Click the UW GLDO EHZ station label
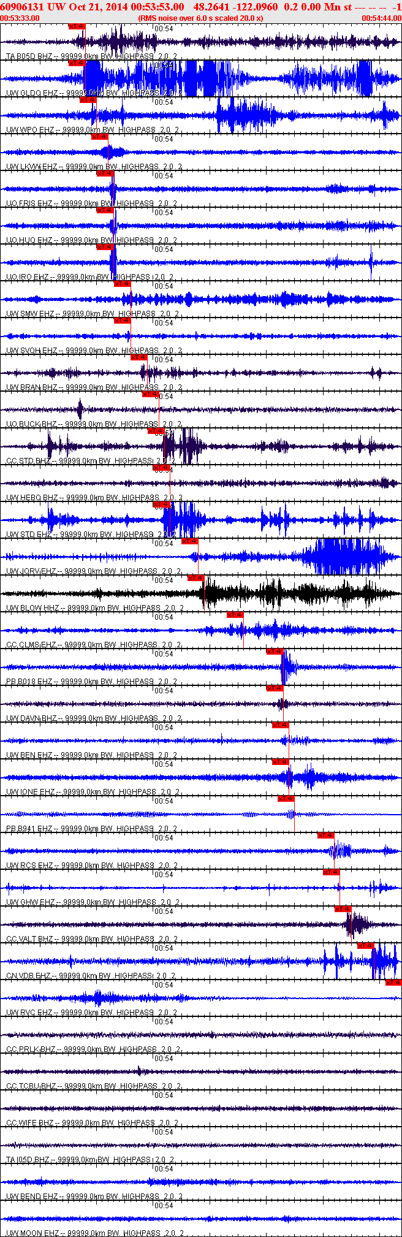 94,93
